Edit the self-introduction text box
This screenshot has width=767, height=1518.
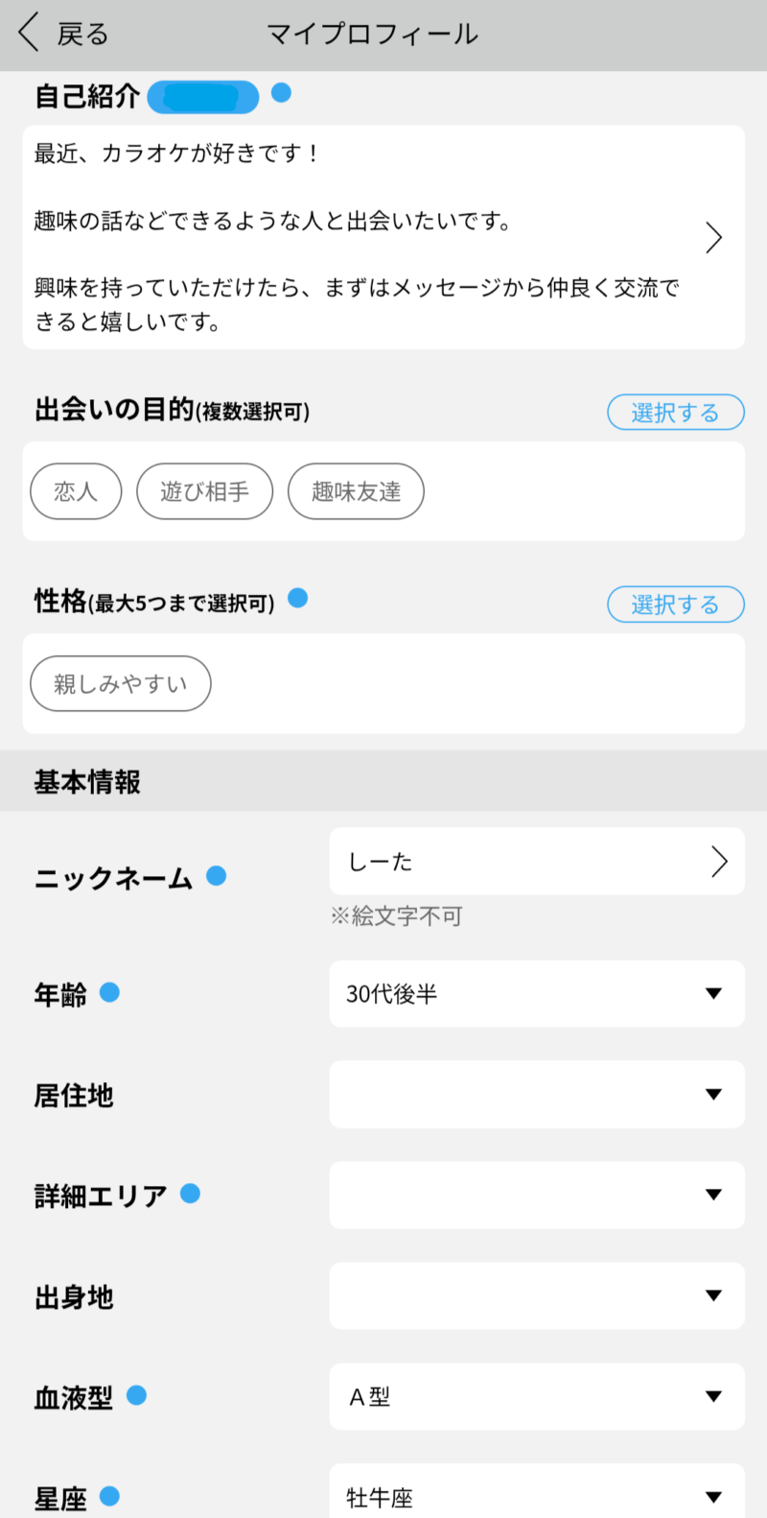[x=364, y=237]
